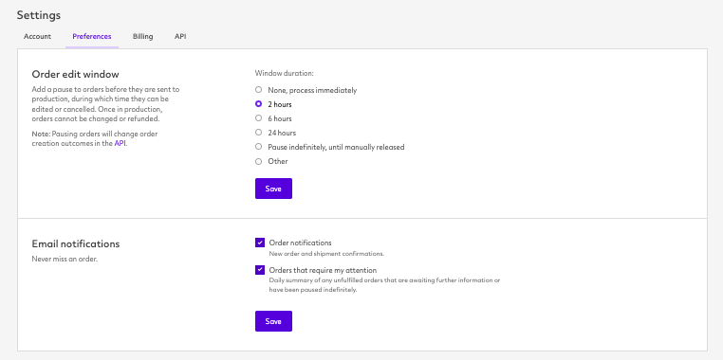The image size is (723, 360).
Task: Pick the 6 hours radio option
Action: (259, 118)
